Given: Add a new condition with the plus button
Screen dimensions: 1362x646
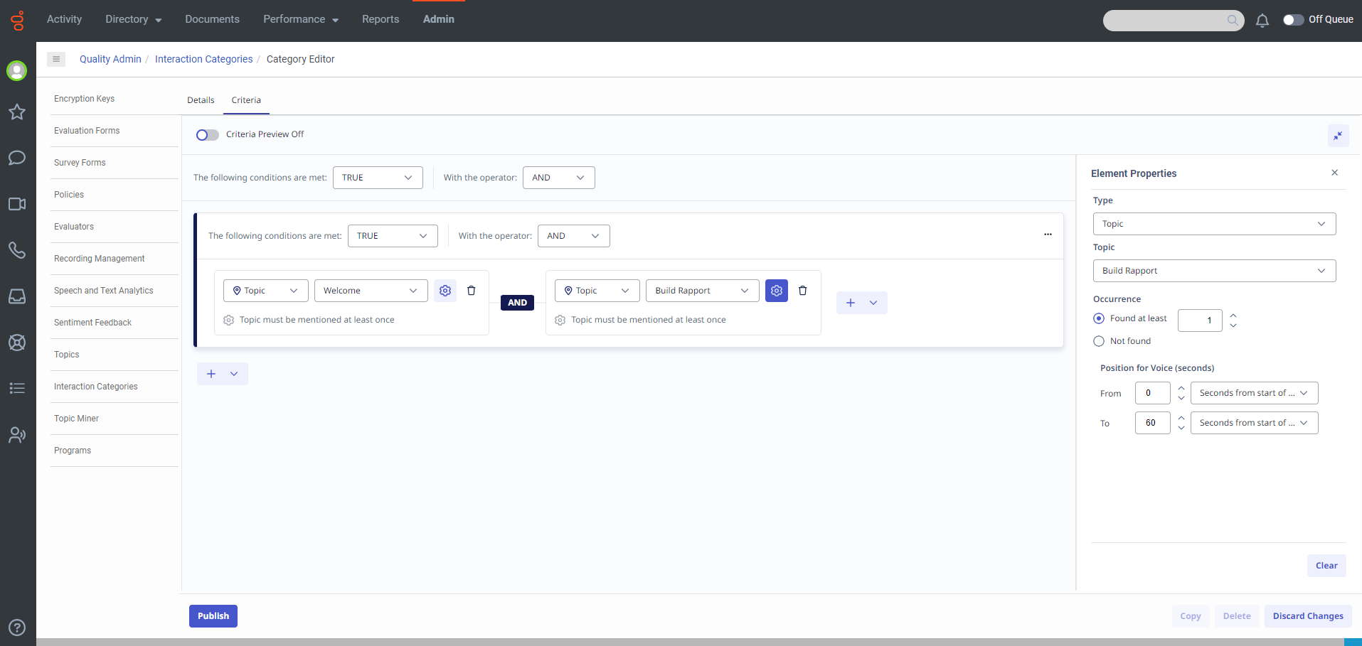Looking at the screenshot, I should [851, 302].
